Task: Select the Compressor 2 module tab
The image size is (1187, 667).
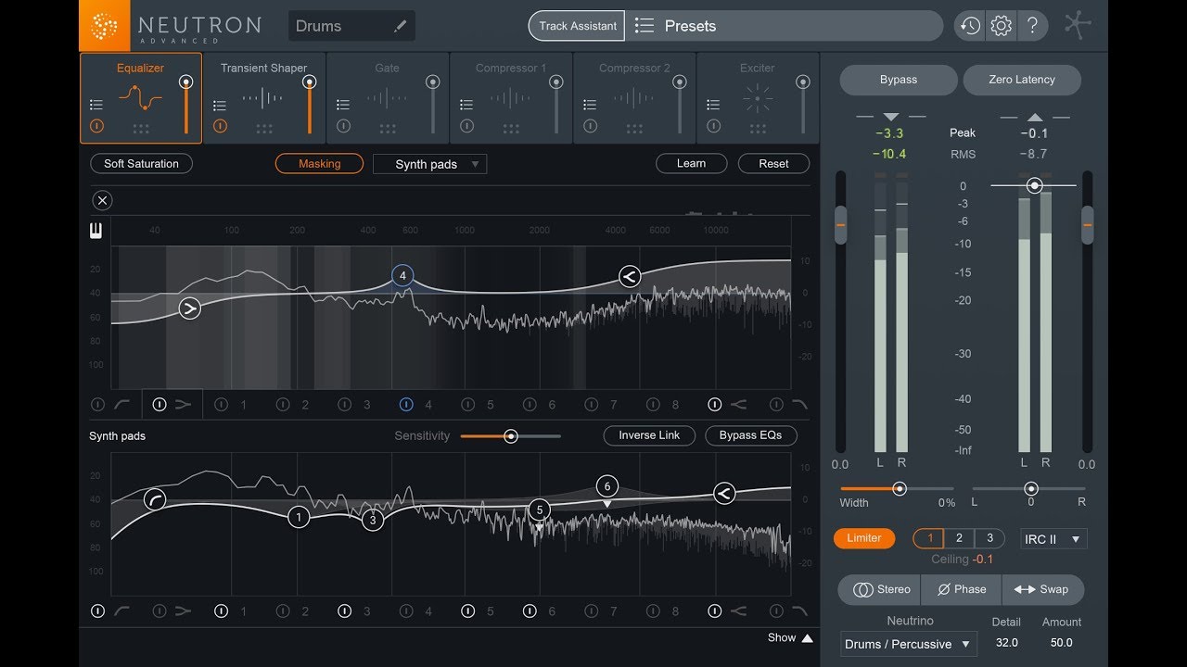Action: 634,98
